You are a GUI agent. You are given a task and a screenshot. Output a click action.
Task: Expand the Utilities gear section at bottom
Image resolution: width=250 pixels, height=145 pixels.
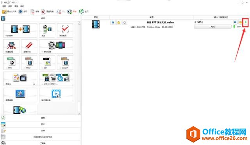click(41, 143)
